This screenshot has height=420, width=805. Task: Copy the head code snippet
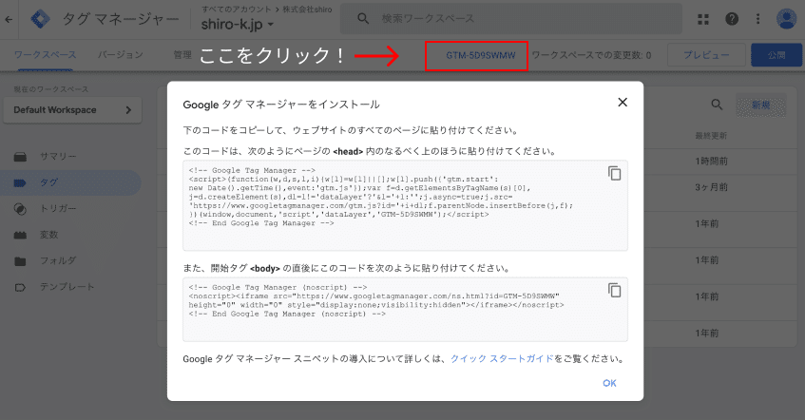click(x=615, y=173)
